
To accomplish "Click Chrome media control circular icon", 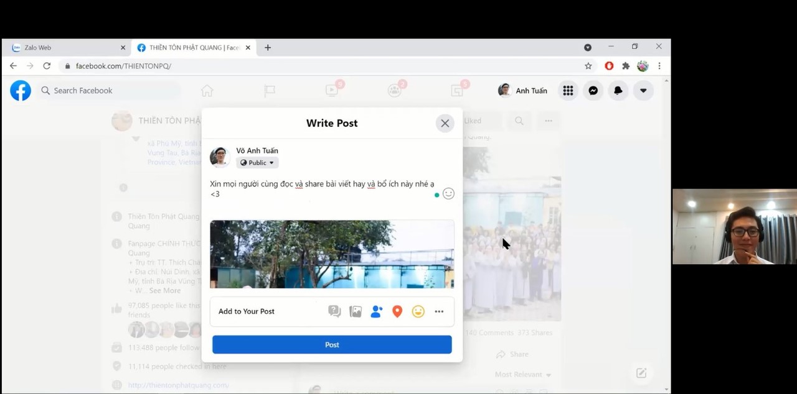I will (588, 47).
